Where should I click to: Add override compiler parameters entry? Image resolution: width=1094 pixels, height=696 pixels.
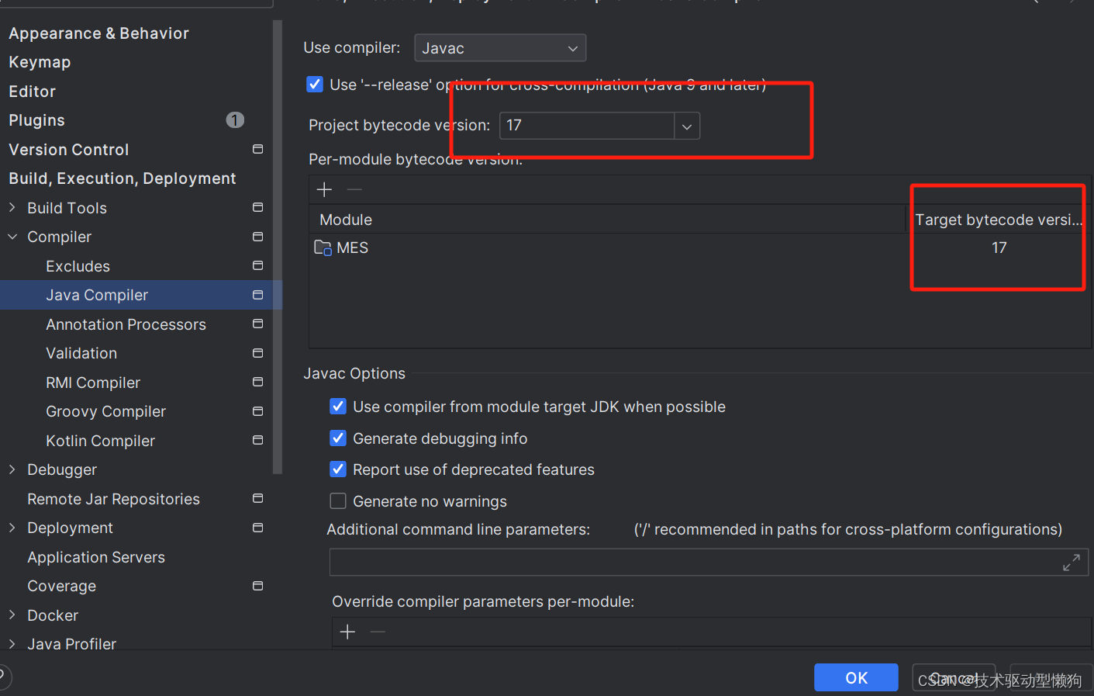pyautogui.click(x=348, y=632)
